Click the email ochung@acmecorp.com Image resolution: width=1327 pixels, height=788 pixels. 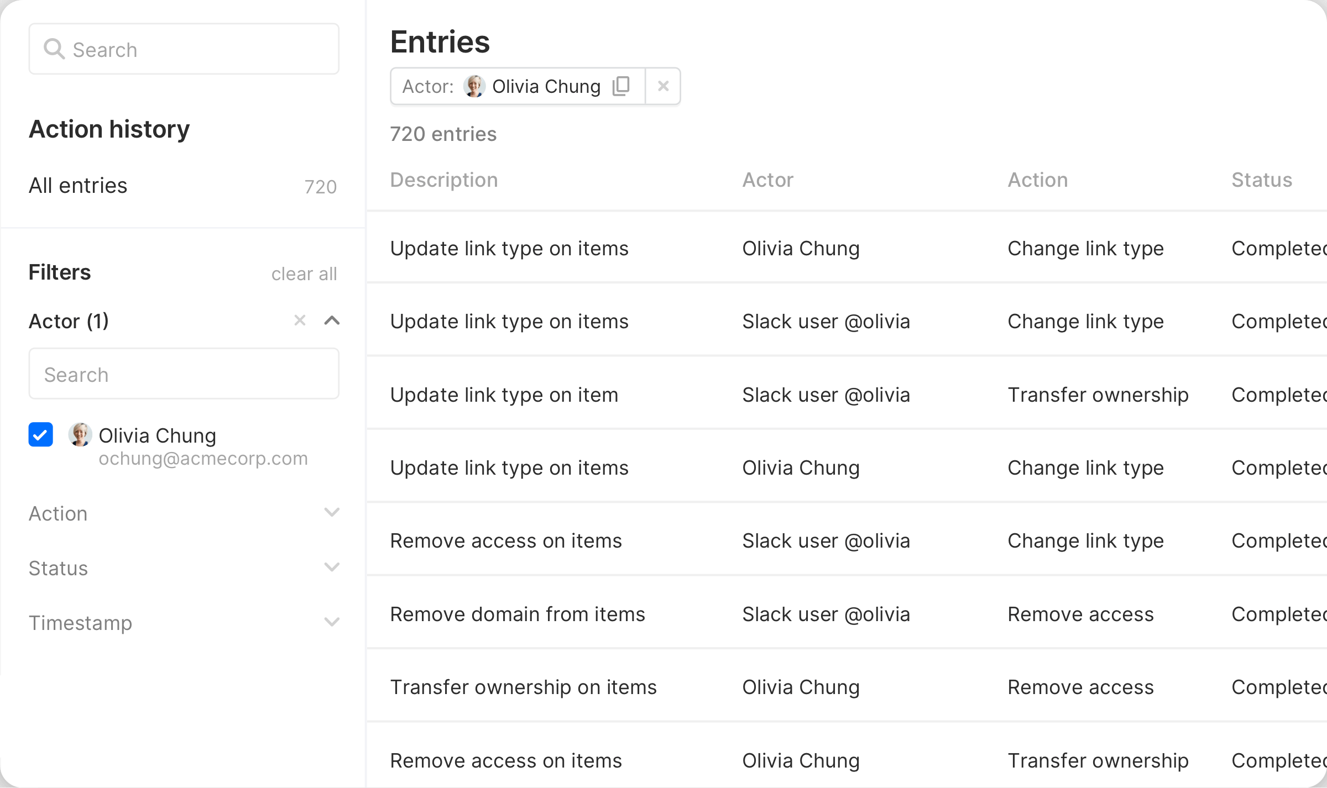click(x=203, y=458)
